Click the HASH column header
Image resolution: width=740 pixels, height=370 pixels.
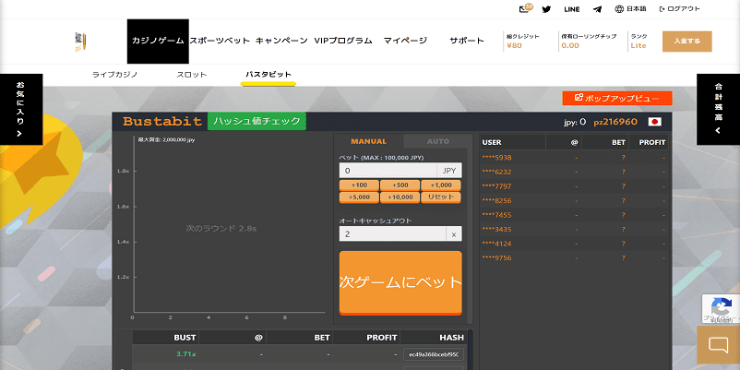pyautogui.click(x=434, y=338)
